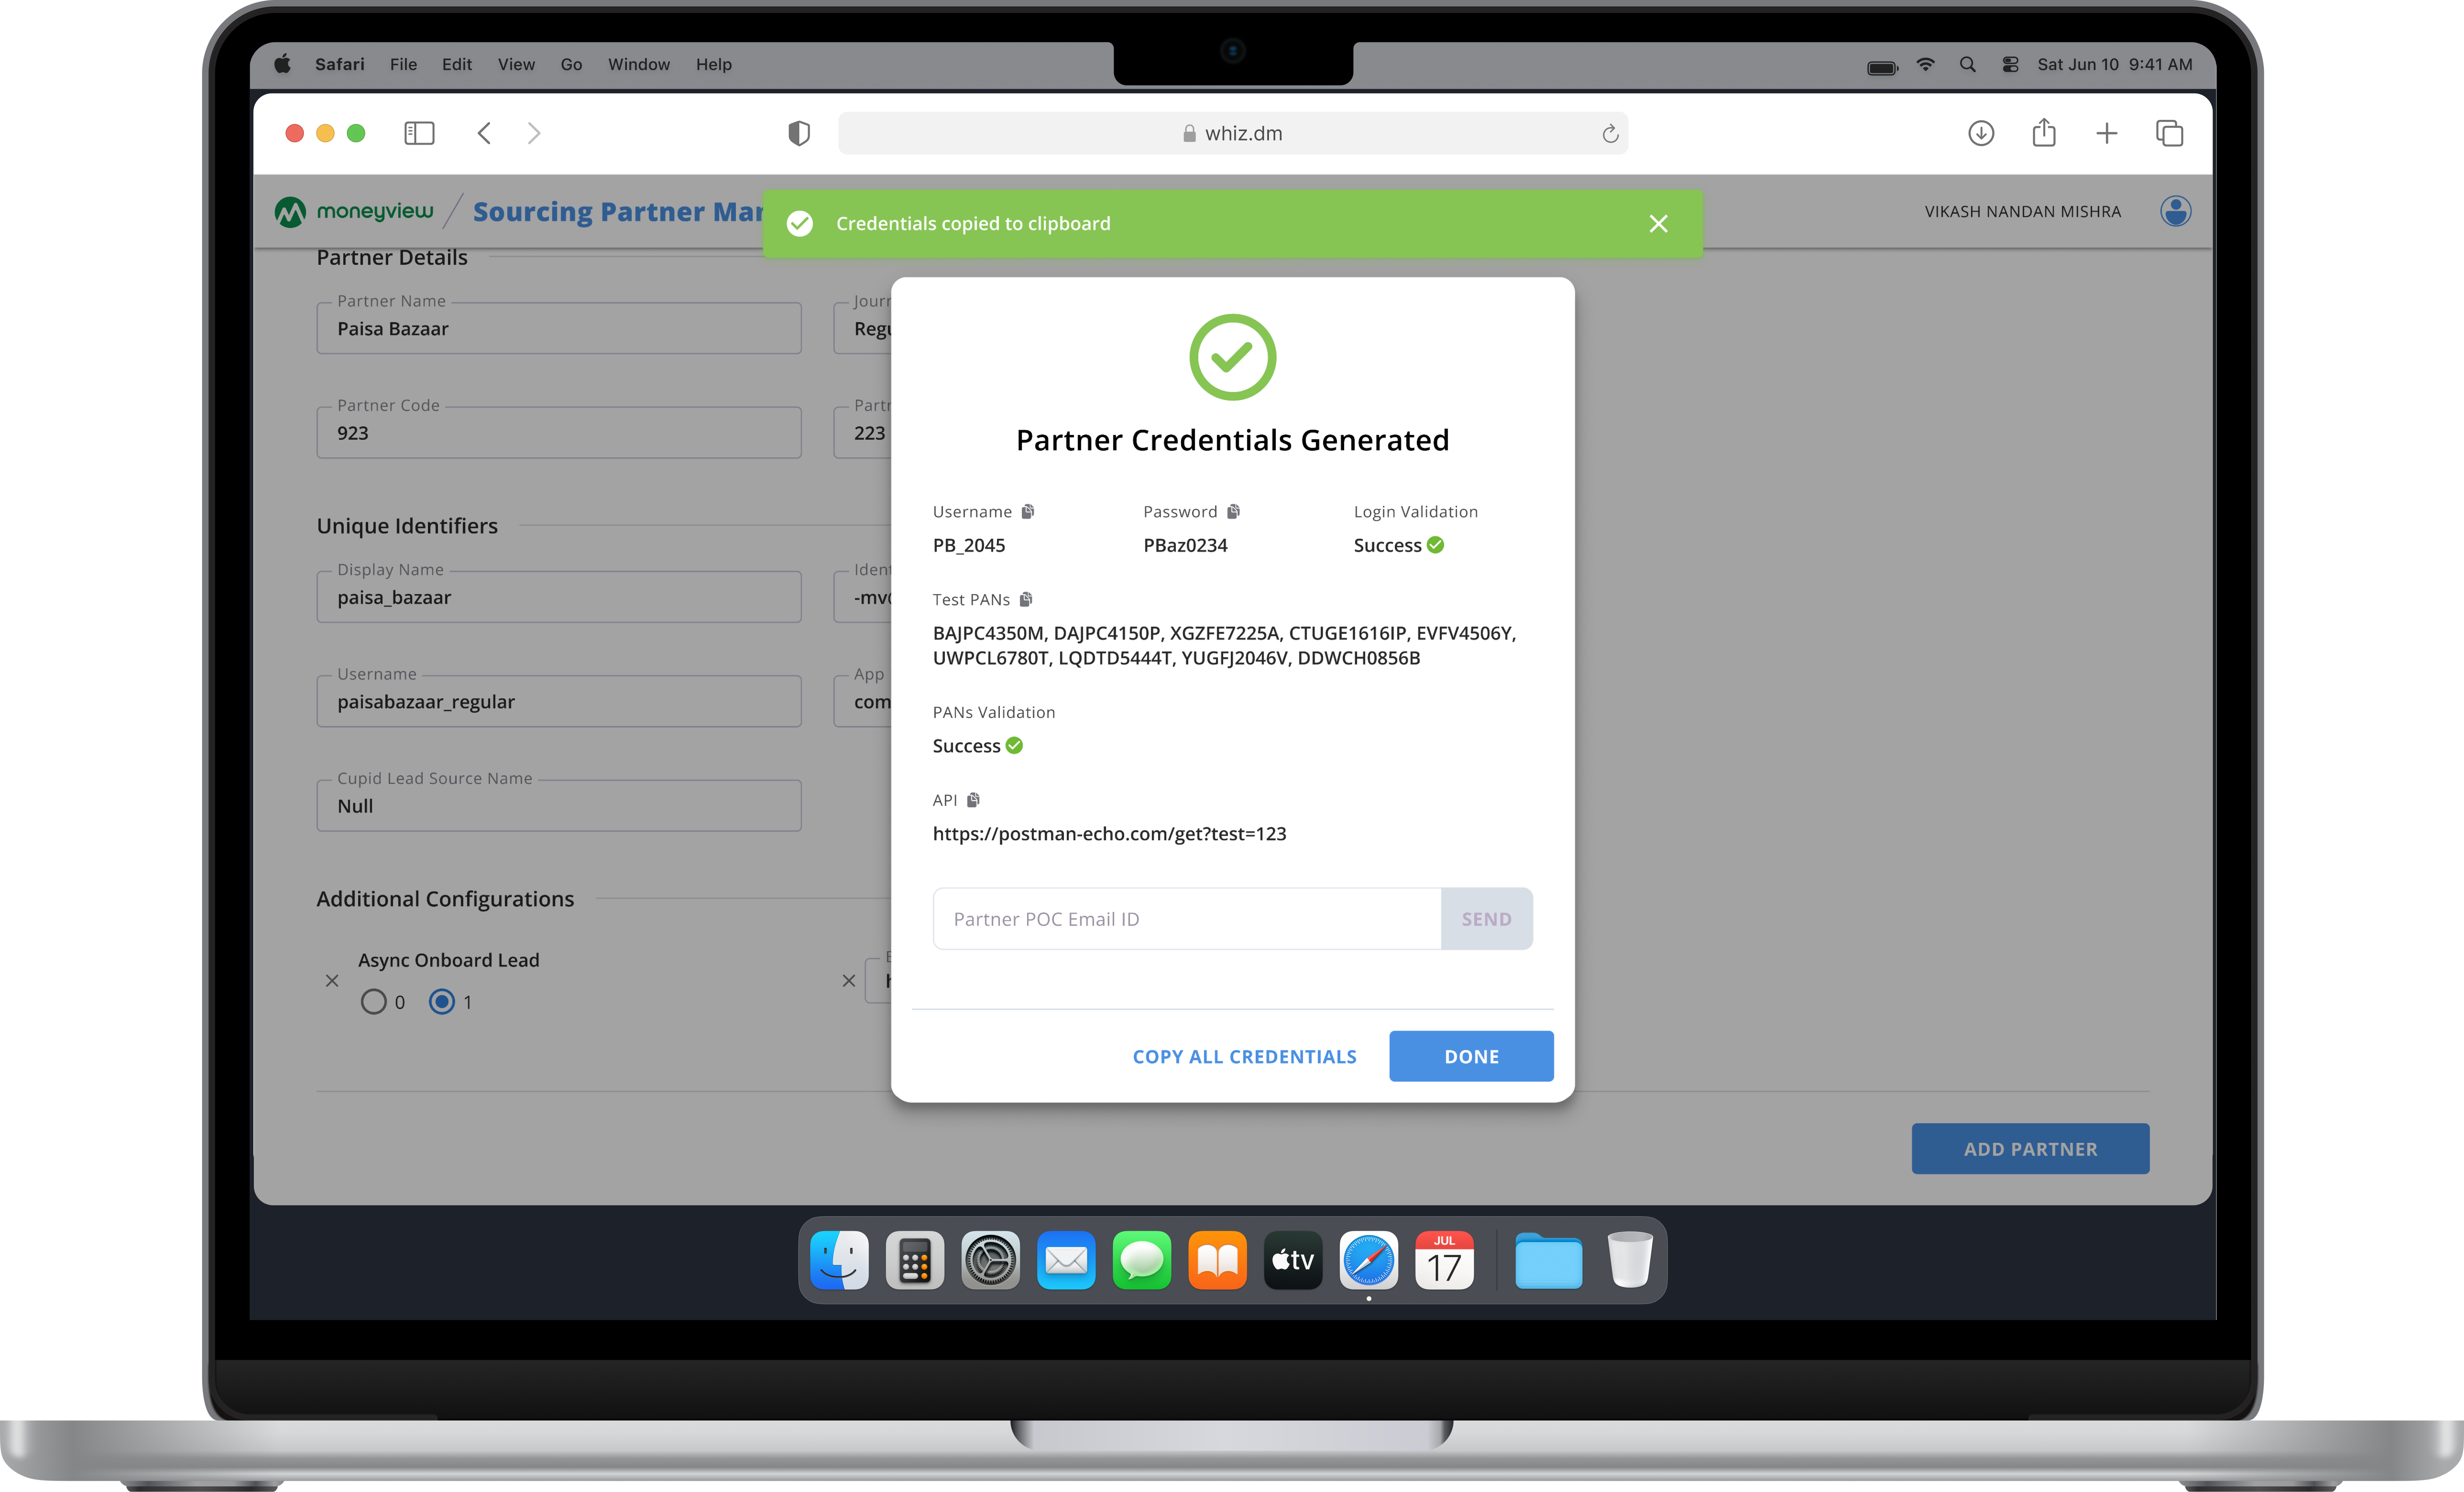Copy the Password using its copy icon
The width and height of the screenshot is (2464, 1492).
click(x=1233, y=511)
